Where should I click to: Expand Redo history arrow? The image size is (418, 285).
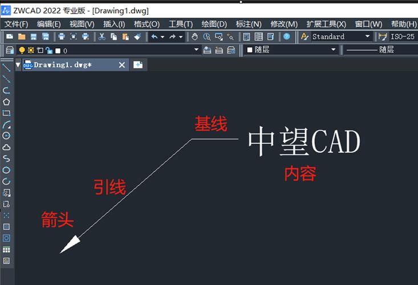point(180,36)
